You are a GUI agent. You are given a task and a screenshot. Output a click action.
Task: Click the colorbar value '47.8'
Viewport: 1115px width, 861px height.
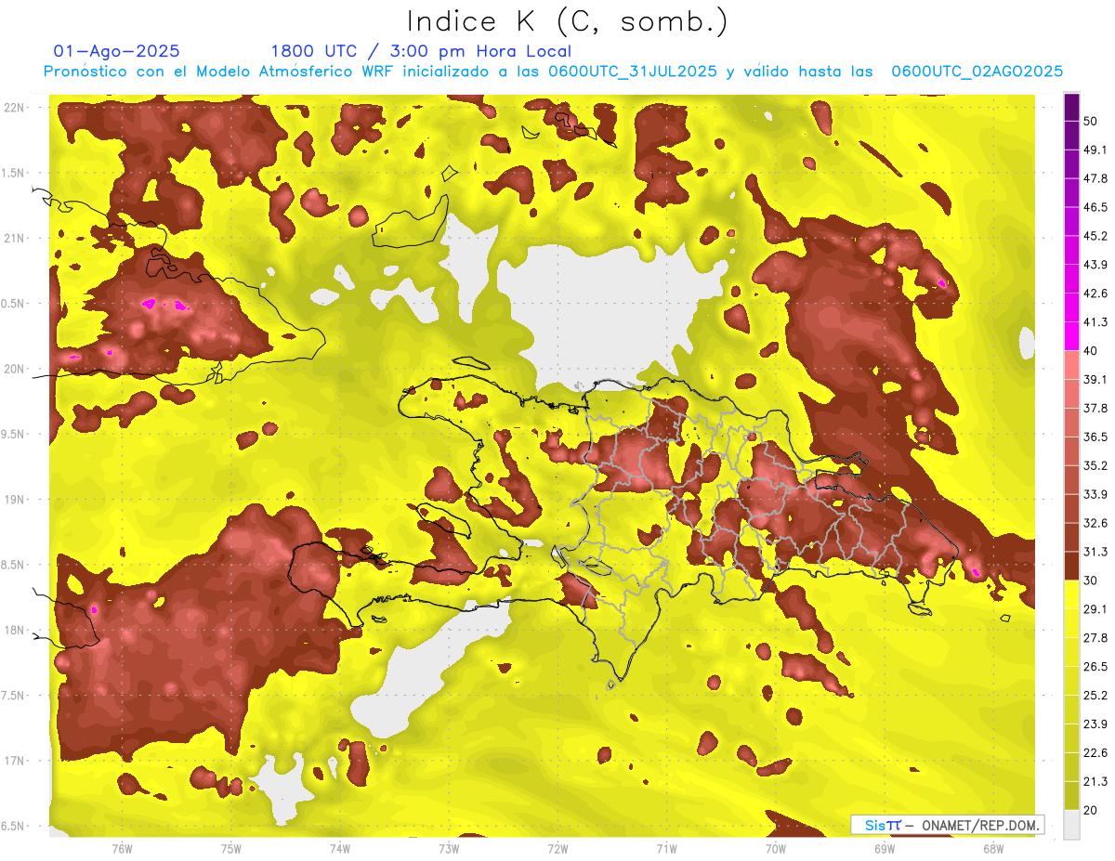coord(1095,178)
